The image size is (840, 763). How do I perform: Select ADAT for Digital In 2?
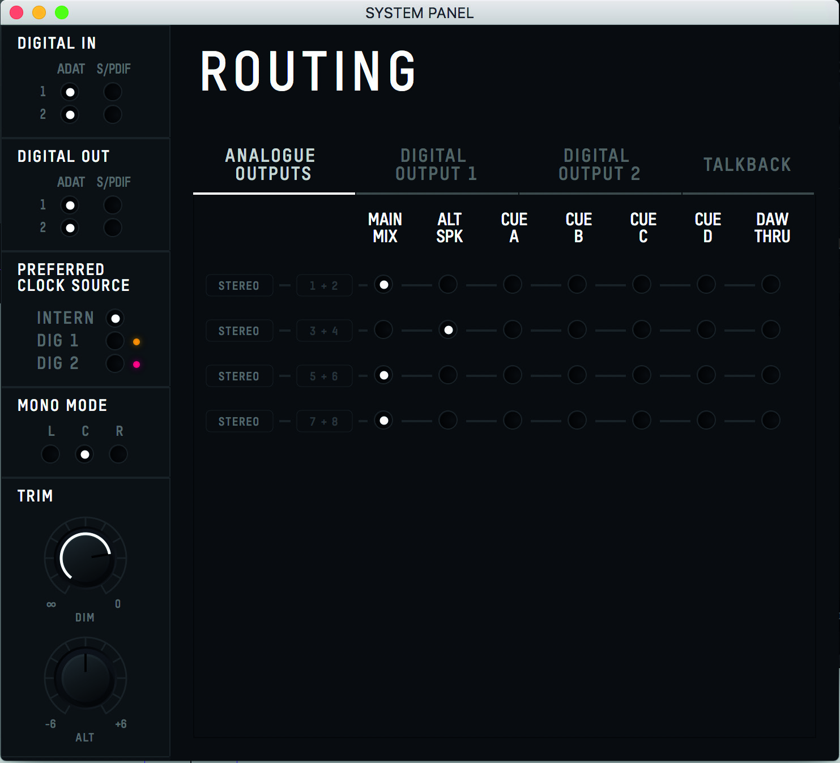(70, 115)
